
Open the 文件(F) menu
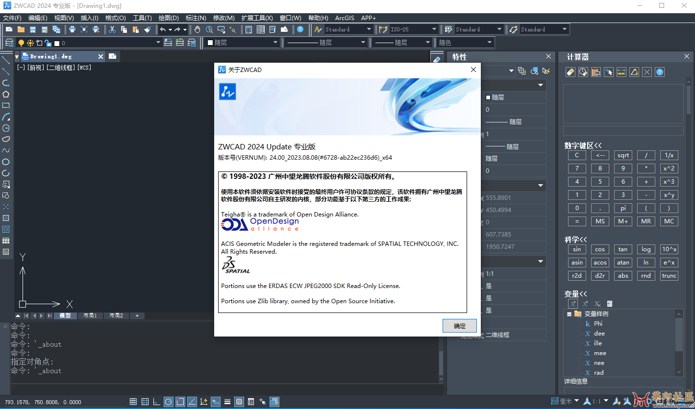[12, 18]
